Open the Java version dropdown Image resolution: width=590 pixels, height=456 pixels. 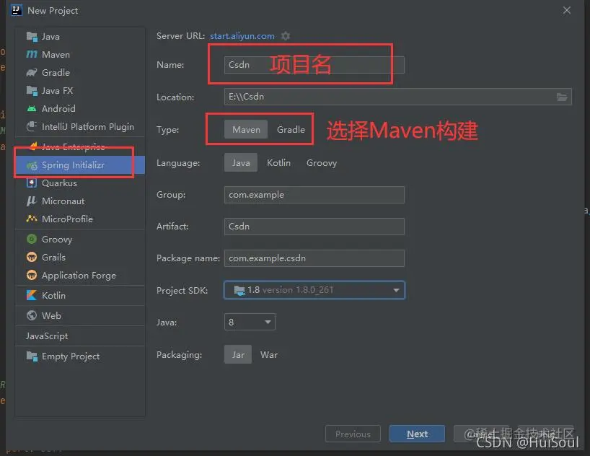click(250, 322)
